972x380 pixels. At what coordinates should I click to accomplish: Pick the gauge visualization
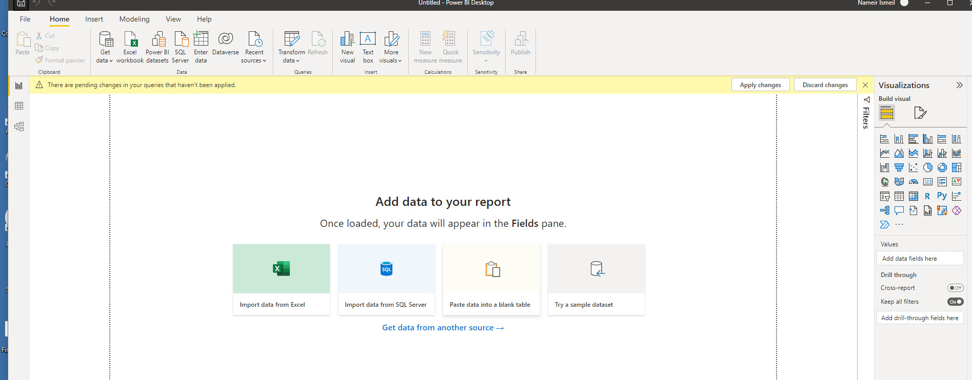click(x=914, y=182)
